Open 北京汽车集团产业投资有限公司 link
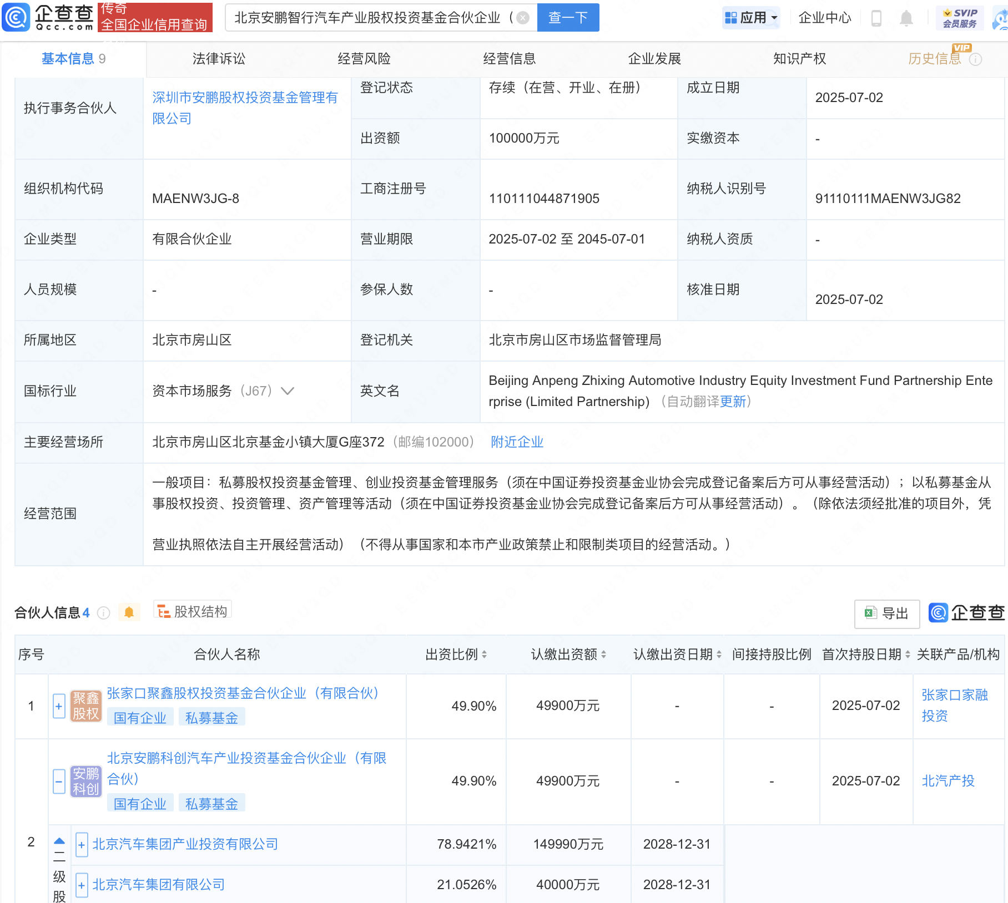This screenshot has height=903, width=1008. (x=185, y=844)
